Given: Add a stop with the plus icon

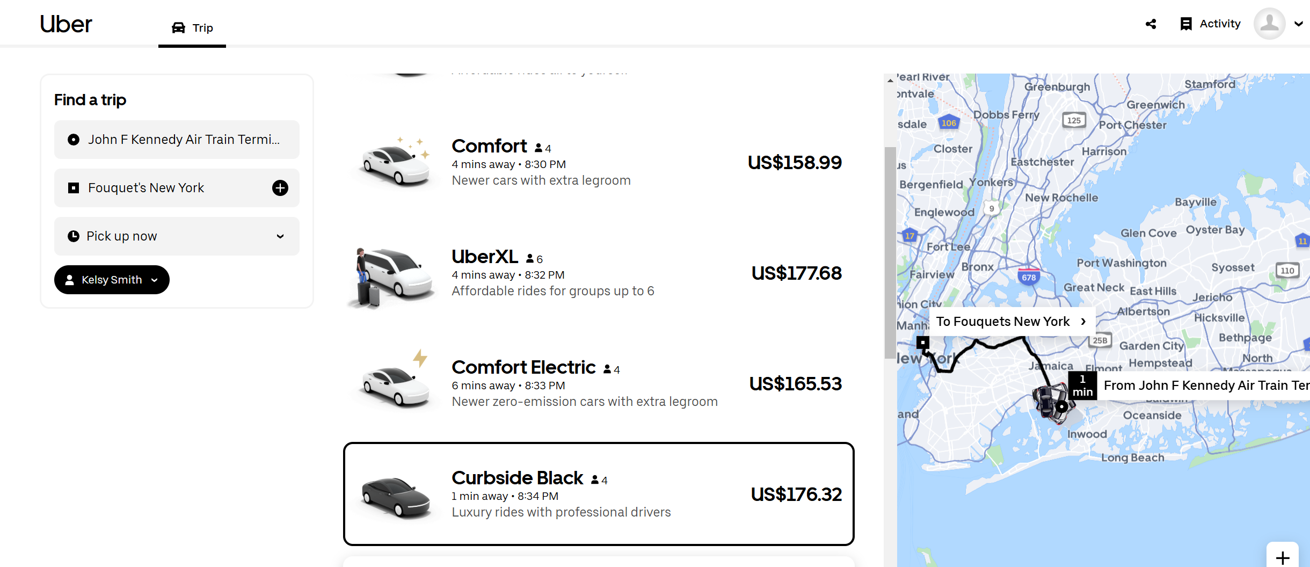Looking at the screenshot, I should pyautogui.click(x=280, y=188).
